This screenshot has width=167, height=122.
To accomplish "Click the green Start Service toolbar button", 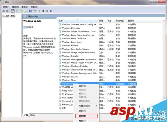I will pyautogui.click(x=40, y=11).
